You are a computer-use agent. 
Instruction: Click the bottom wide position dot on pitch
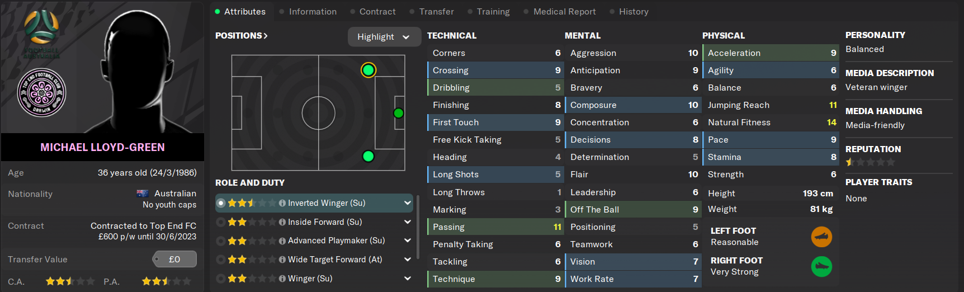pos(368,156)
